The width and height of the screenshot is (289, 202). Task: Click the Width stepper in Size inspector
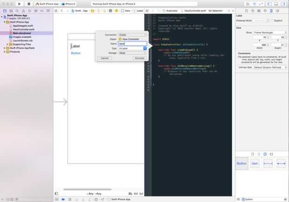[x=268, y=45]
